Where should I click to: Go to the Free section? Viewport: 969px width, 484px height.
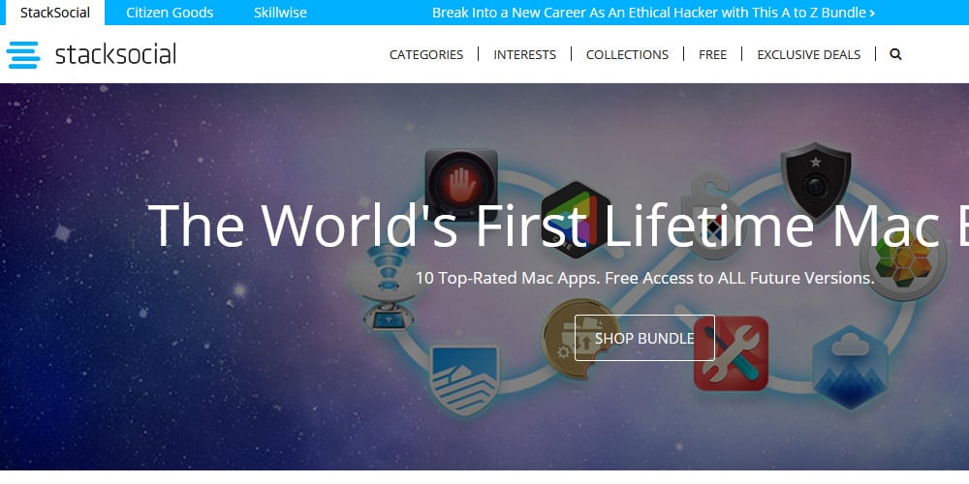pos(712,55)
